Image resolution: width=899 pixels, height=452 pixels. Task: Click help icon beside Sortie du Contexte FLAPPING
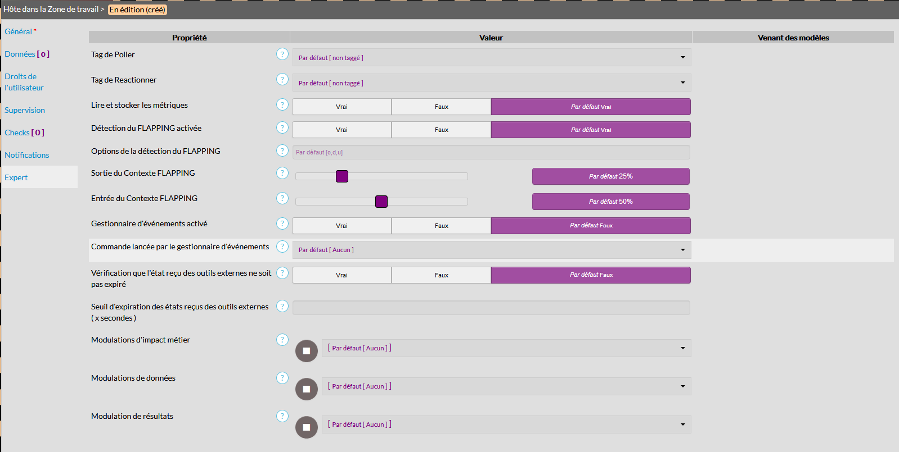[x=282, y=173]
